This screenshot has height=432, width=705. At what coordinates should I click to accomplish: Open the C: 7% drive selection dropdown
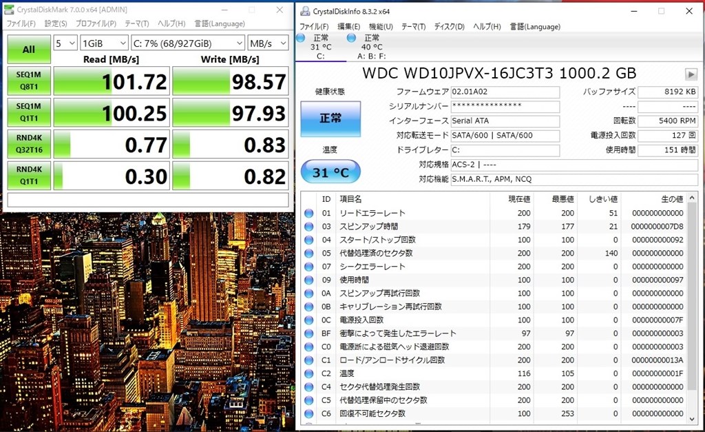click(188, 43)
